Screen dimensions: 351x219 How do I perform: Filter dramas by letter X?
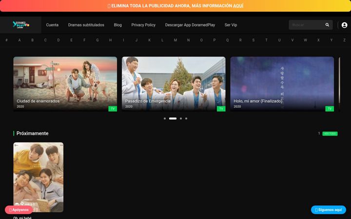click(318, 40)
